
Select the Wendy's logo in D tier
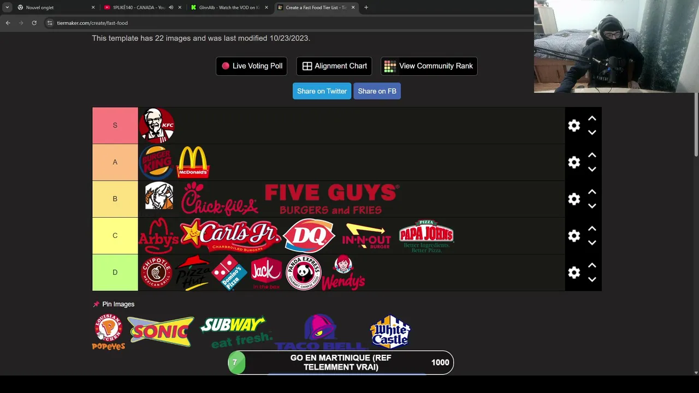[343, 272]
